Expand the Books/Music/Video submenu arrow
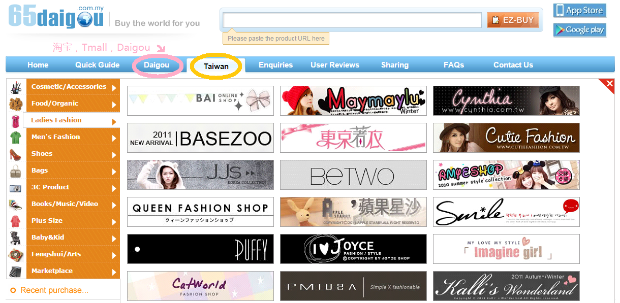Screen dimensions: 620x303 click(x=114, y=205)
